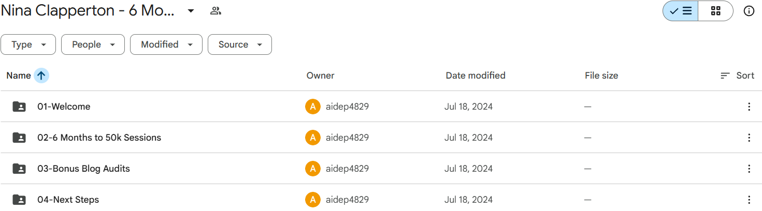Expand the Modified filter dropdown
The width and height of the screenshot is (762, 211).
pyautogui.click(x=166, y=44)
